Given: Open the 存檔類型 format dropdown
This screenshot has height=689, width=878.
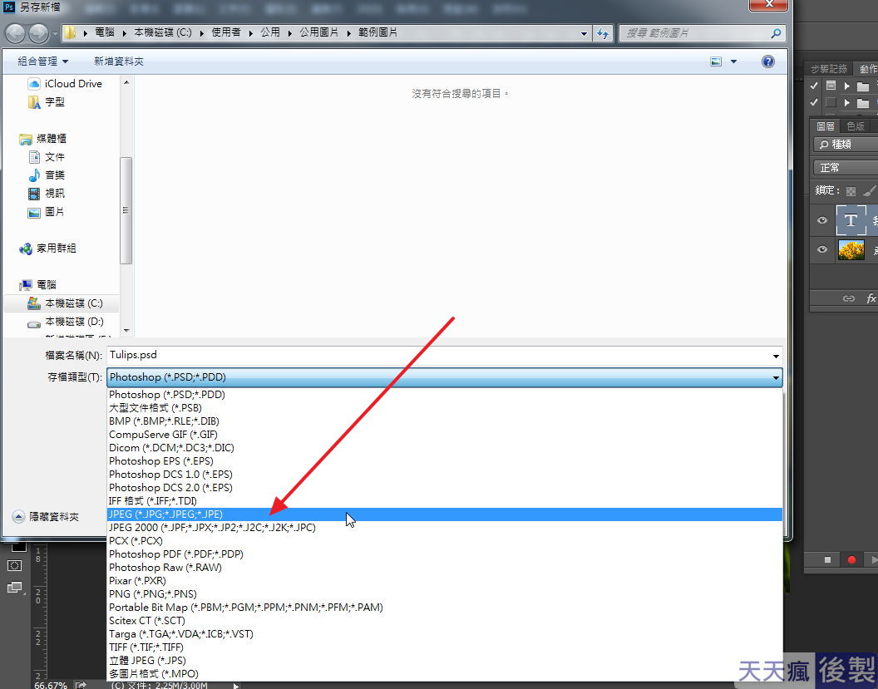Looking at the screenshot, I should 445,377.
